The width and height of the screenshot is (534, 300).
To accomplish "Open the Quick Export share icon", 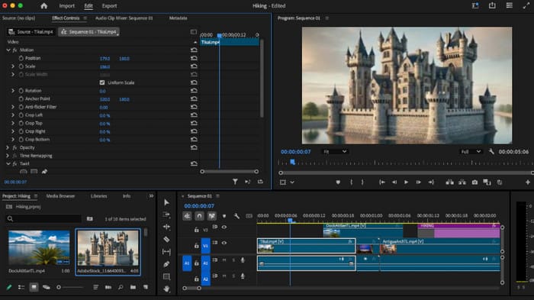I will (x=492, y=5).
